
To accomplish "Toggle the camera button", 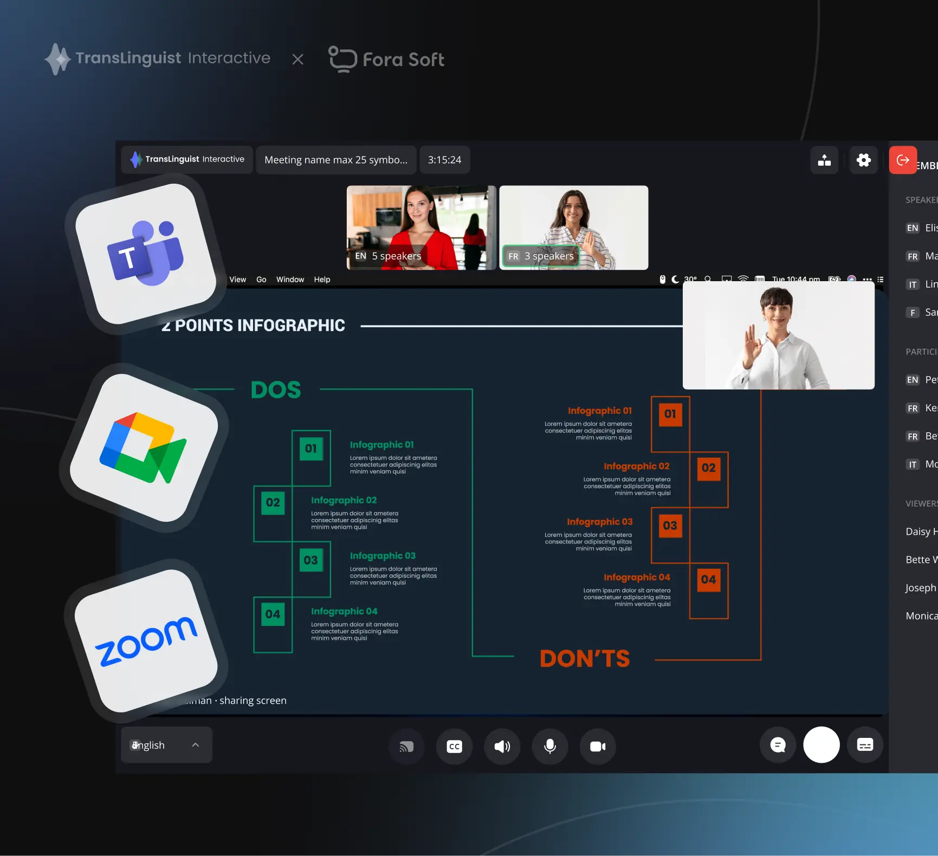I will click(598, 746).
